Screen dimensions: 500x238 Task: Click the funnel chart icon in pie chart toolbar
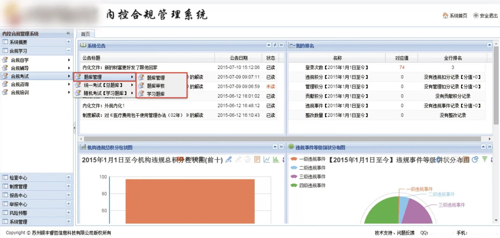pyautogui.click(x=485, y=159)
